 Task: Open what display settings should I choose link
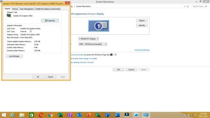[82, 62]
